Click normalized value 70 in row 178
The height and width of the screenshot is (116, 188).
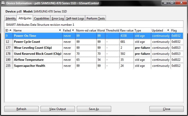pos(86,54)
